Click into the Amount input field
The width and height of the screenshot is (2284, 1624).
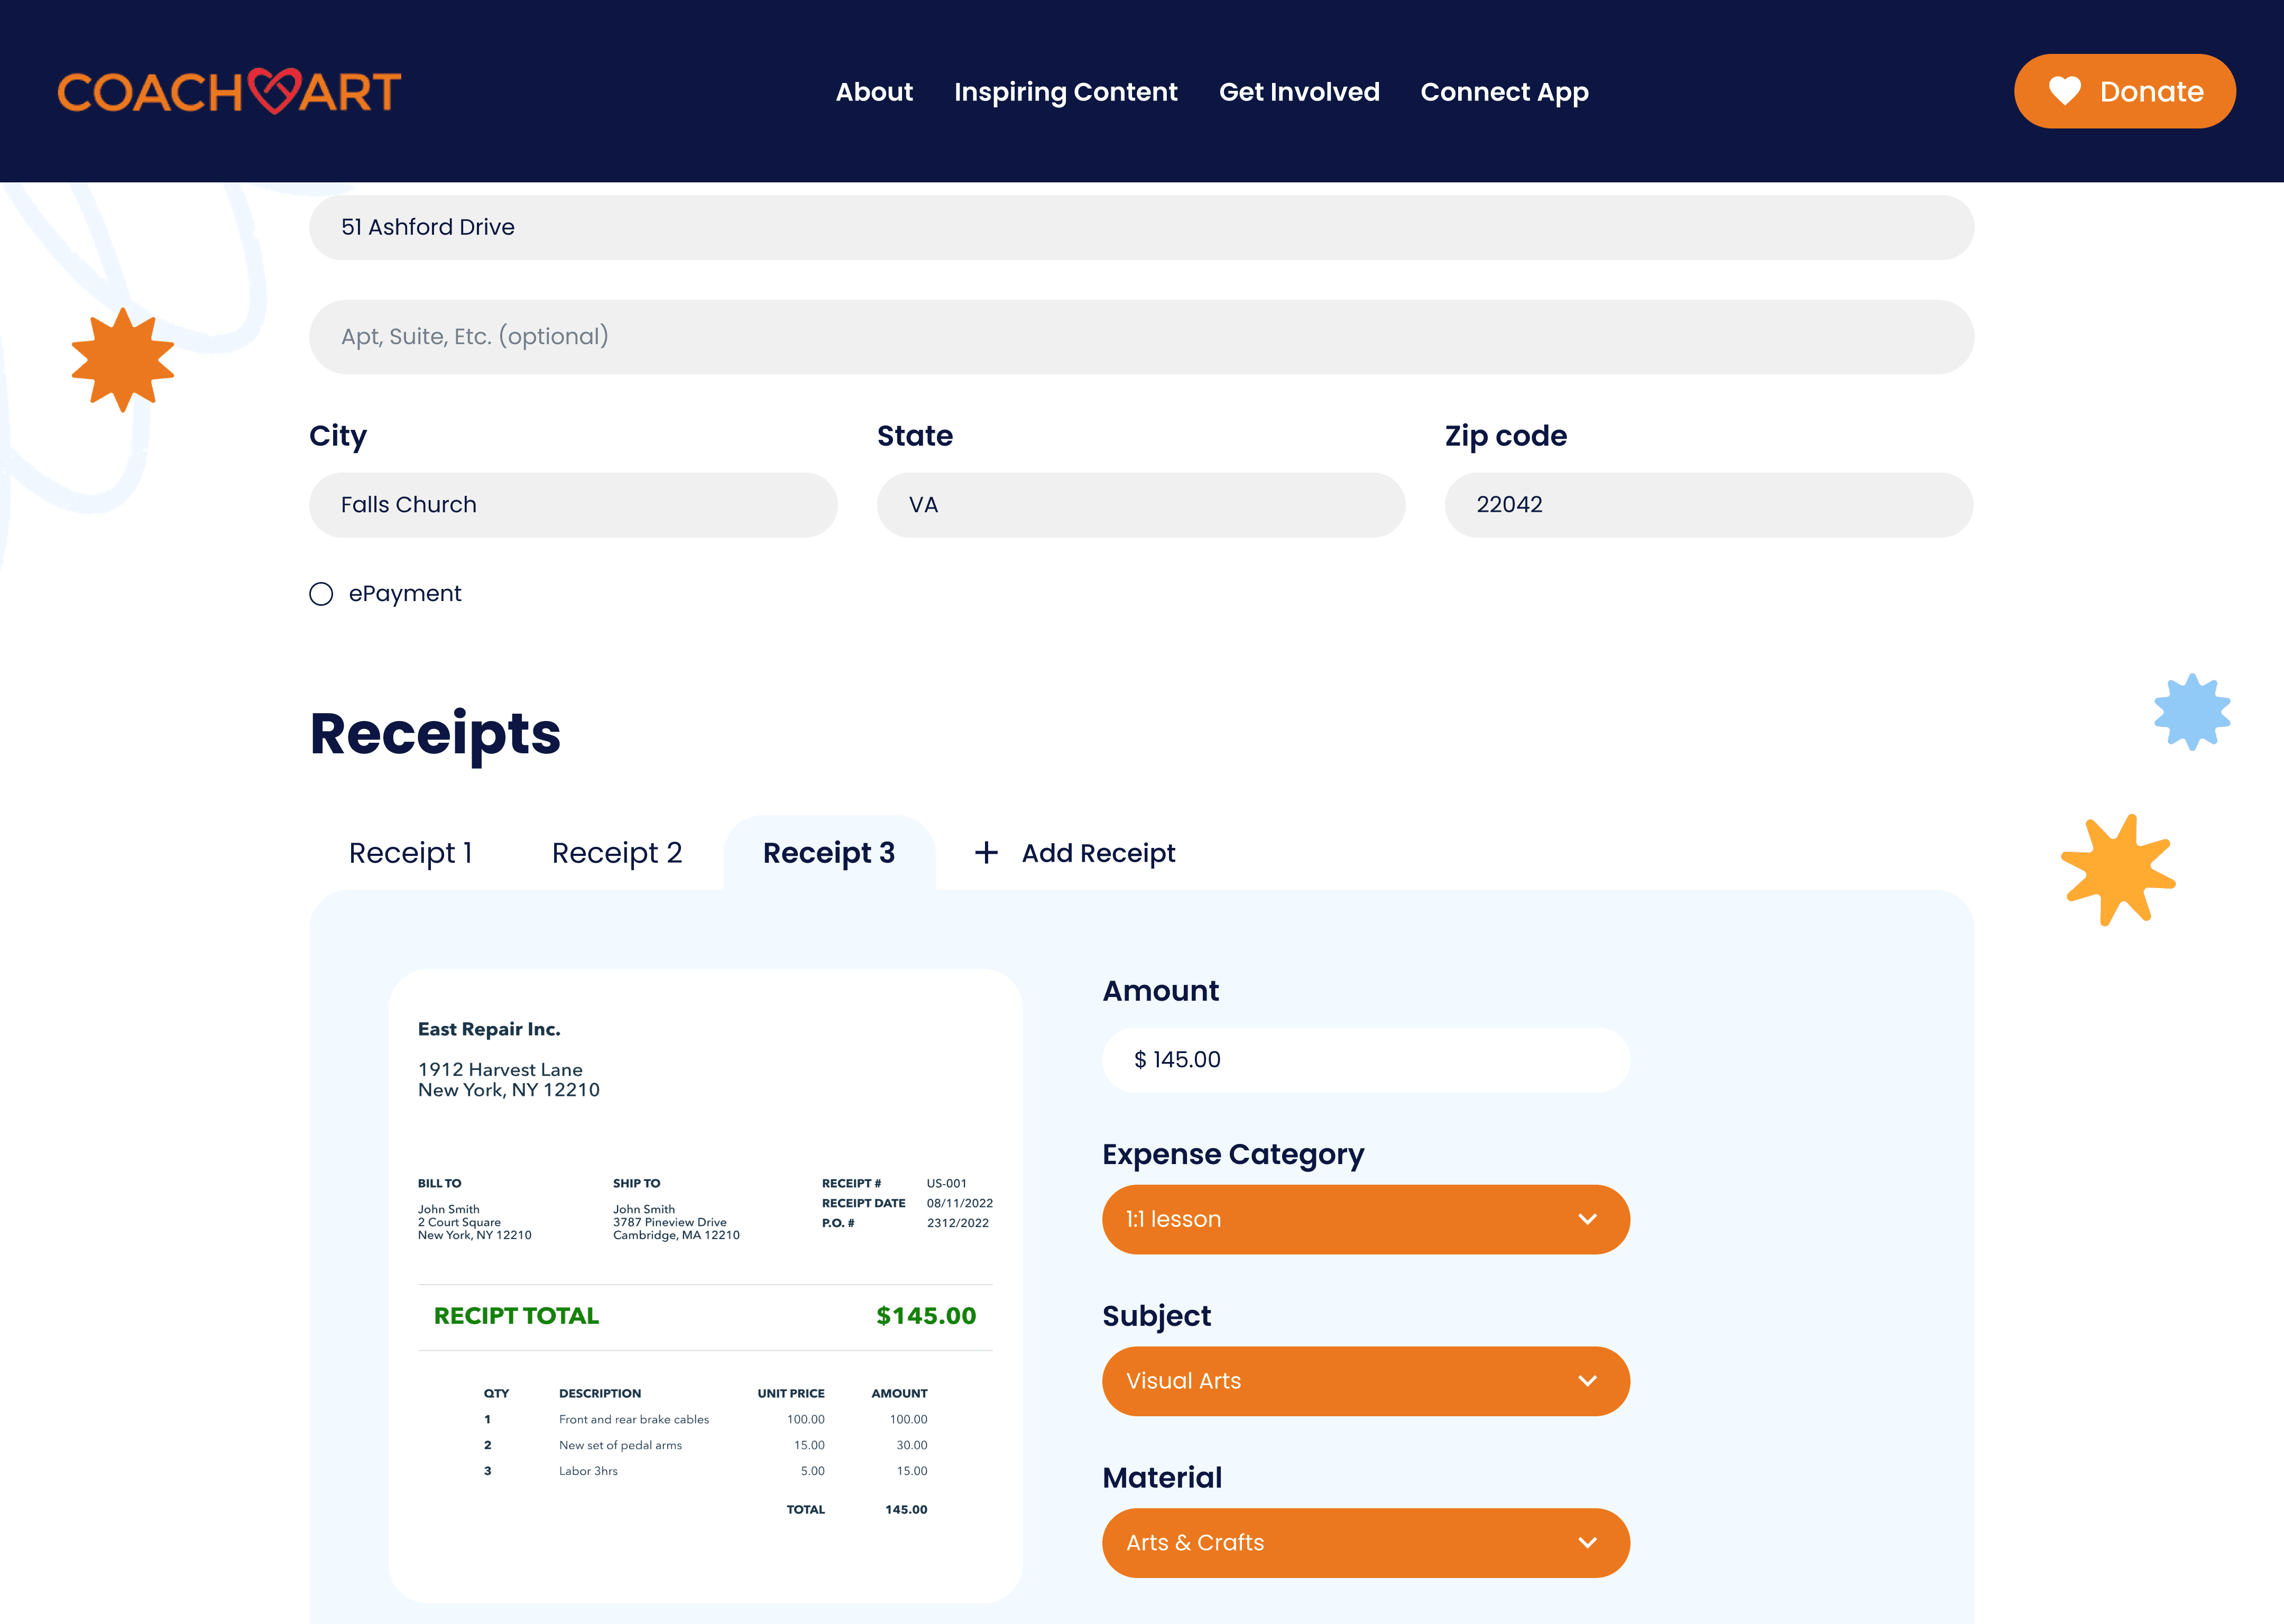tap(1365, 1060)
